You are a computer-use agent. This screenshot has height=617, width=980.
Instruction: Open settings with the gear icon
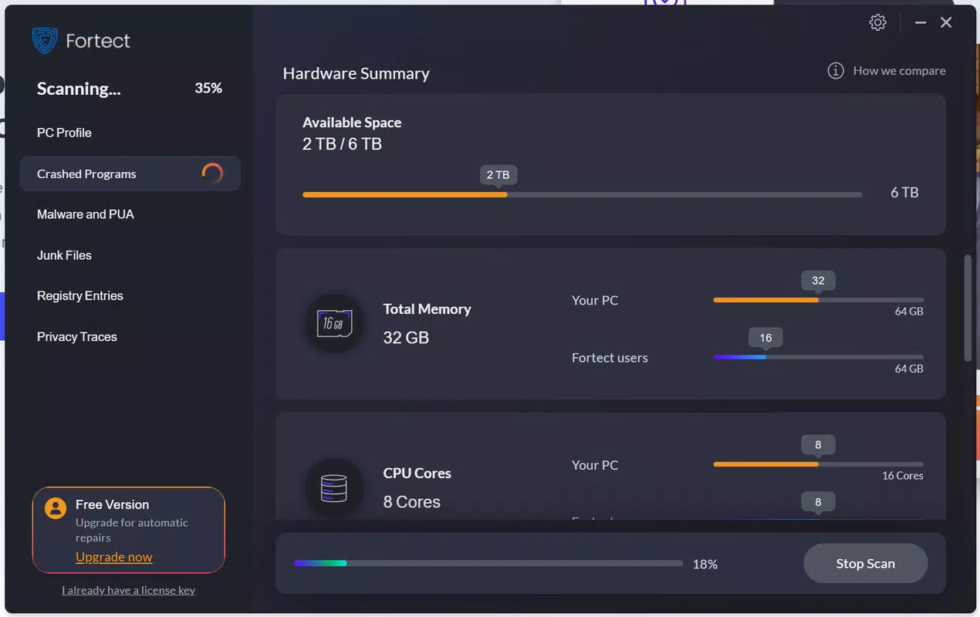pyautogui.click(x=877, y=22)
